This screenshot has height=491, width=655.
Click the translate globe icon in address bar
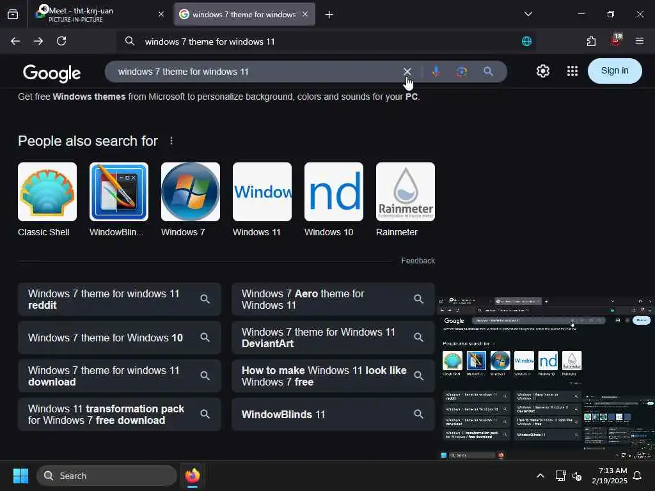tap(527, 42)
